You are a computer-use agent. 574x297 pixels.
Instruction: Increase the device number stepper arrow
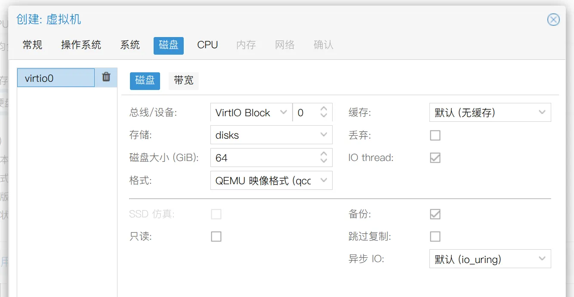pyautogui.click(x=324, y=109)
